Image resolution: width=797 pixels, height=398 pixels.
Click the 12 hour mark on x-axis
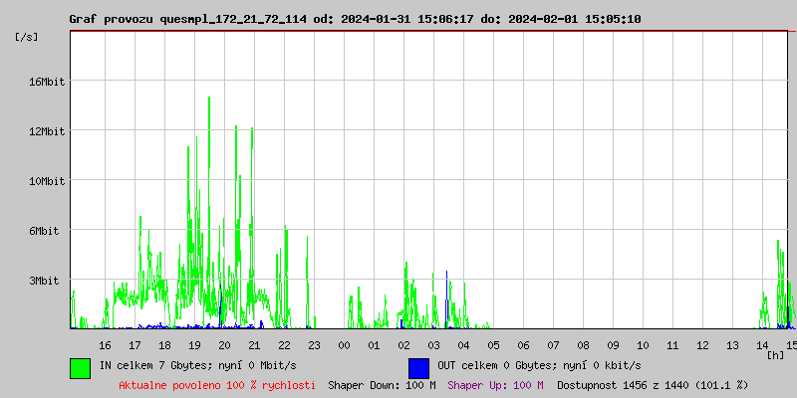point(702,345)
